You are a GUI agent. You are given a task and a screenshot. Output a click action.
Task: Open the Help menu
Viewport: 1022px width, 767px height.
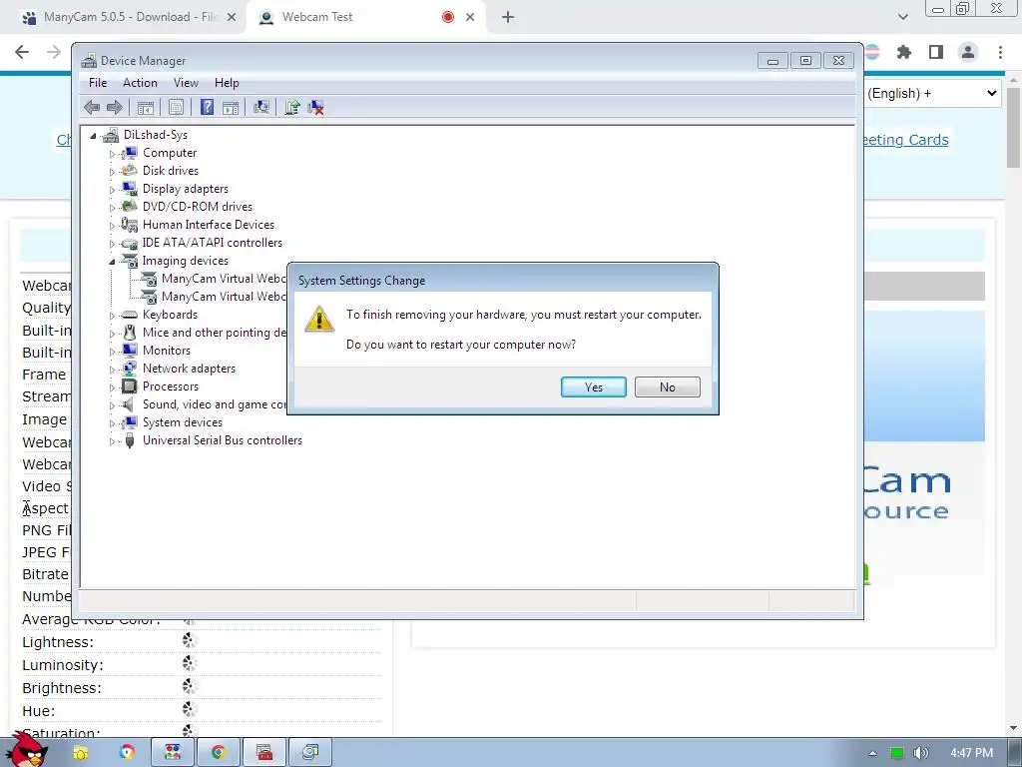click(227, 83)
